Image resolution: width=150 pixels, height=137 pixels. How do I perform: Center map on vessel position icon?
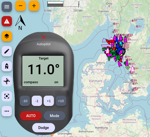7,81
